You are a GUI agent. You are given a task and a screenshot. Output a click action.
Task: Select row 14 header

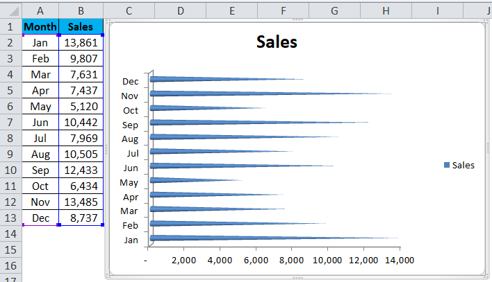pyautogui.click(x=10, y=233)
